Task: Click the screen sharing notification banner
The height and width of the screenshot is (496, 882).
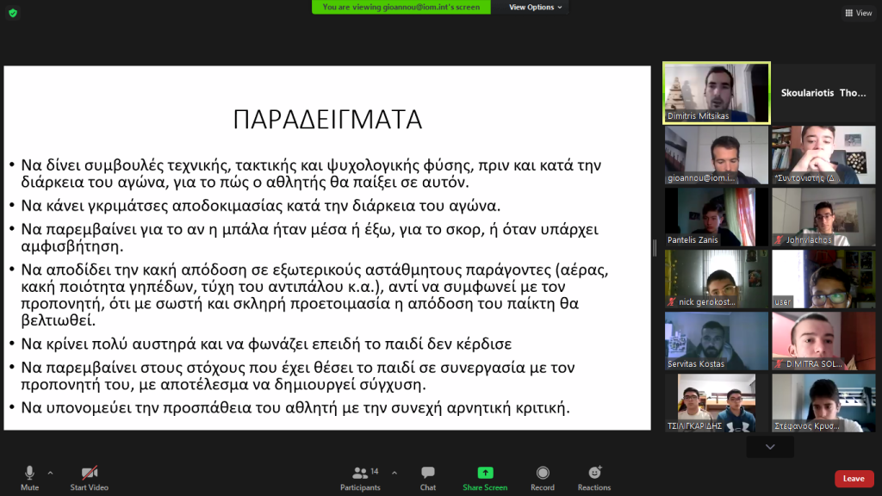Action: (x=401, y=7)
